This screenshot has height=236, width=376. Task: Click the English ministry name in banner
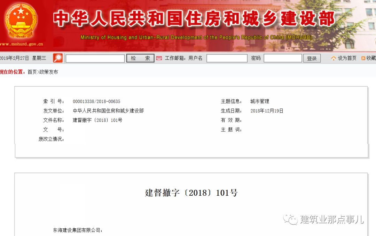pyautogui.click(x=196, y=37)
